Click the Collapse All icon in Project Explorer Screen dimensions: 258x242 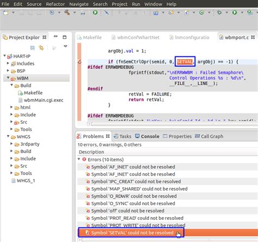[33, 48]
